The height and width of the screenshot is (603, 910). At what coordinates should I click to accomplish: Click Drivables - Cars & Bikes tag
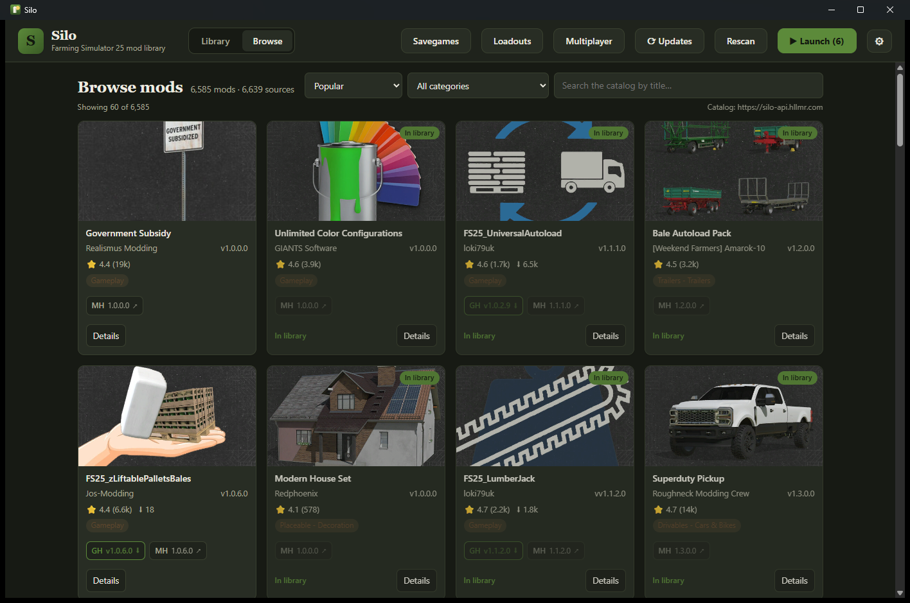[x=697, y=525]
